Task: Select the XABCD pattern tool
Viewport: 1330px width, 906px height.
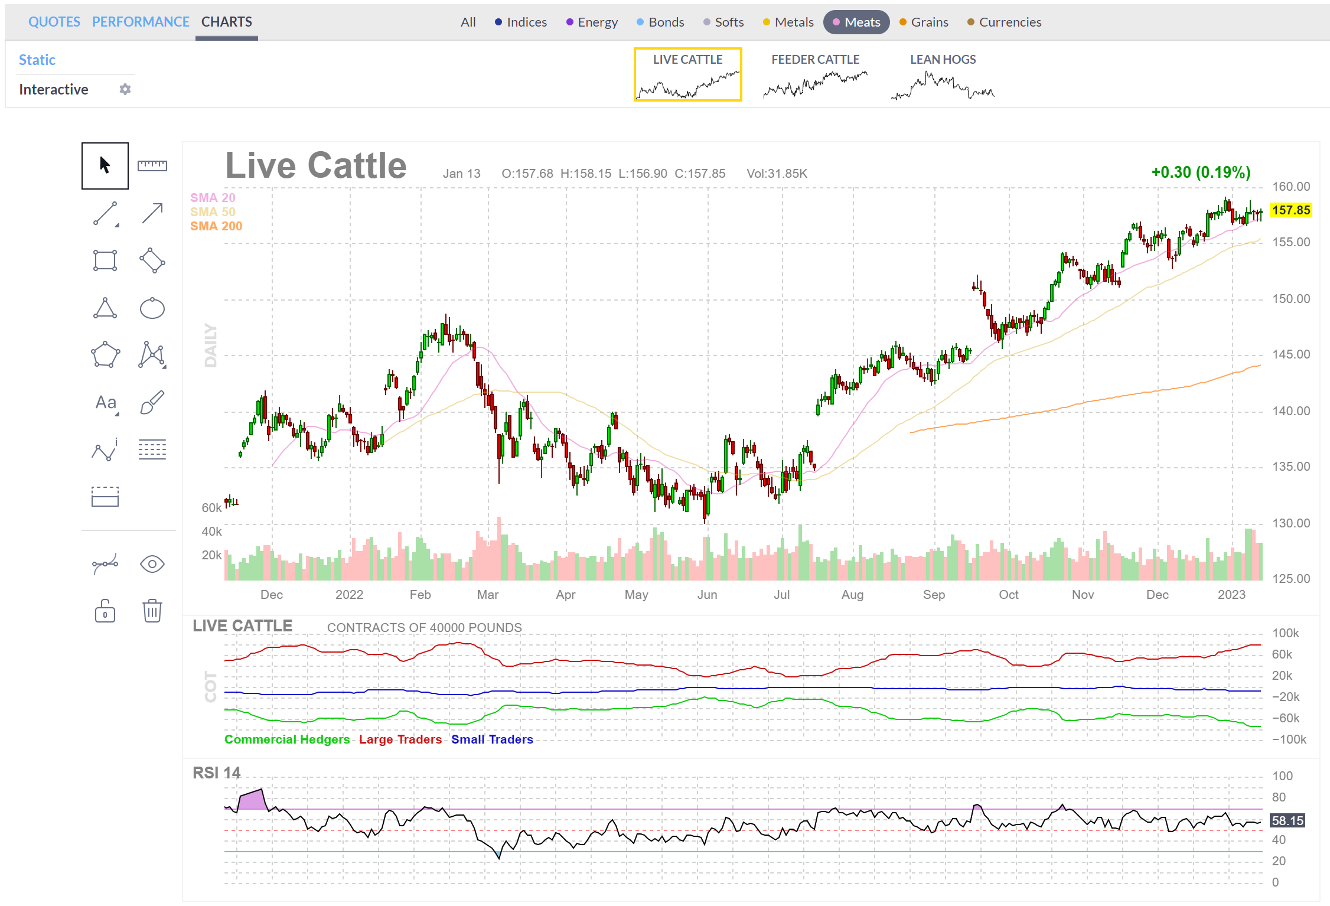Action: [152, 355]
